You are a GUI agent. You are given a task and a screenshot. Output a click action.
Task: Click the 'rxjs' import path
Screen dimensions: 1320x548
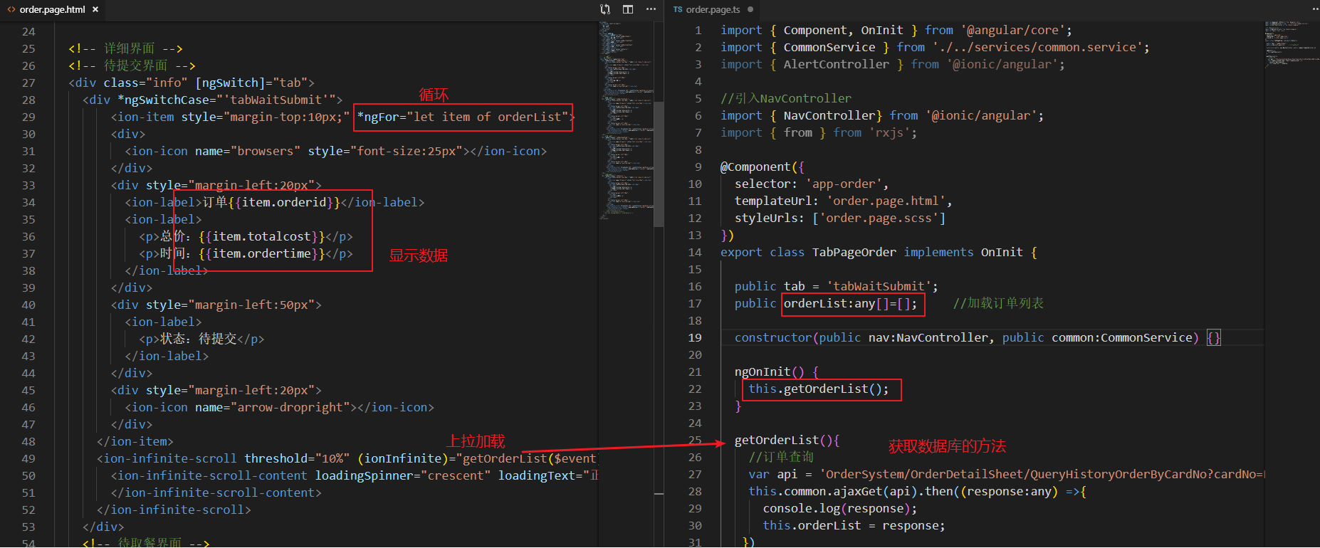pos(890,132)
